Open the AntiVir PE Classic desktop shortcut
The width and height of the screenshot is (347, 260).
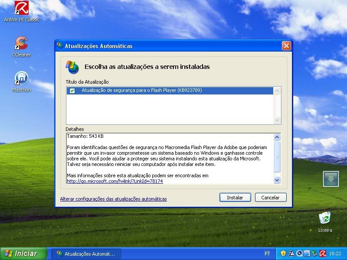(x=21, y=11)
